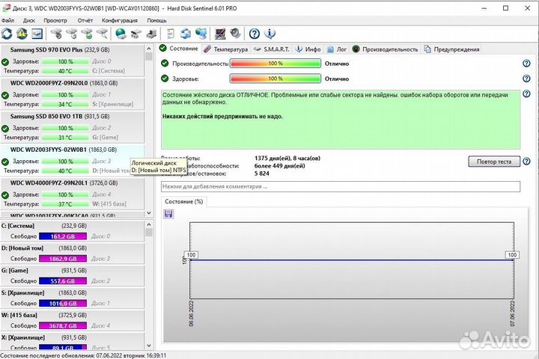Open the Отчёт menu
The image size is (539, 359).
pyautogui.click(x=85, y=21)
